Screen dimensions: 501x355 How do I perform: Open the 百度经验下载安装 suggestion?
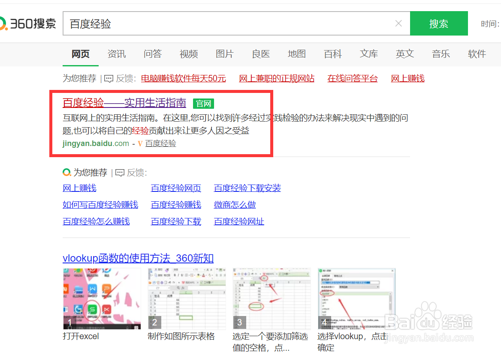[x=247, y=188]
